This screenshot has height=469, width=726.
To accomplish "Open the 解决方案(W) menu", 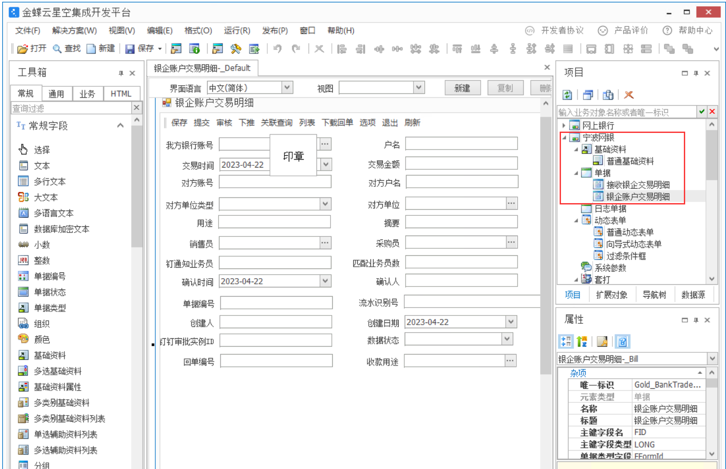I will click(74, 31).
